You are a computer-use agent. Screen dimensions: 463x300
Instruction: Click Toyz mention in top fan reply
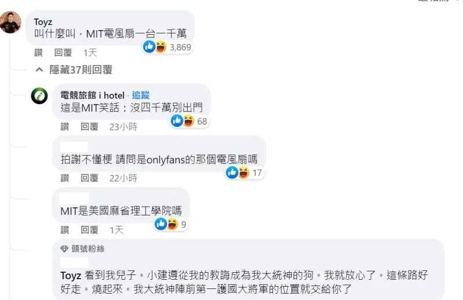pos(71,276)
